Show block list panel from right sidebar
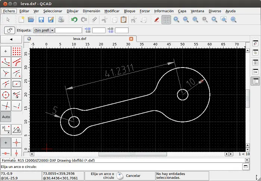The height and width of the screenshot is (181, 261). 255,53
